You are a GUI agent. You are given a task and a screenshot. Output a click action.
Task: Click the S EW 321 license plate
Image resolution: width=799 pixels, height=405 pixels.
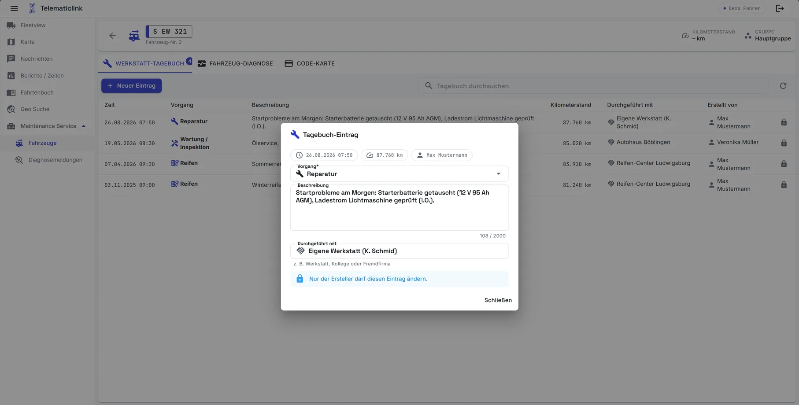click(x=170, y=32)
